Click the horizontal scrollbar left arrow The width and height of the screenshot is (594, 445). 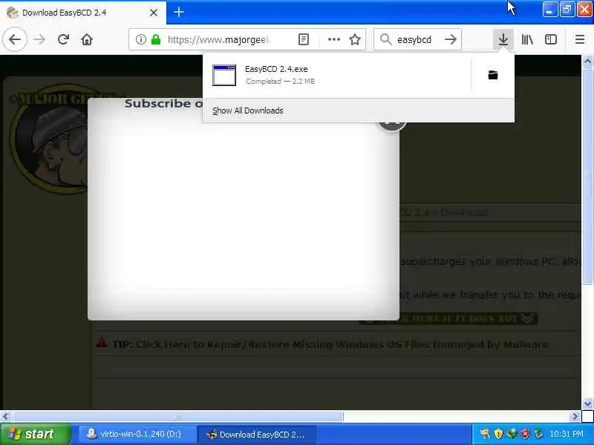(x=5, y=417)
